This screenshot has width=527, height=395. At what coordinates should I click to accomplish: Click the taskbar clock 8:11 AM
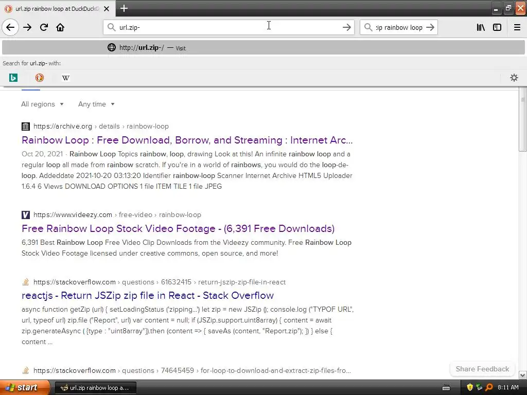click(508, 387)
